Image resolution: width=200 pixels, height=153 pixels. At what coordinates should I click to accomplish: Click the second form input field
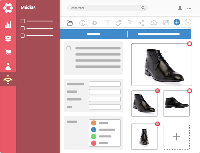105,92
